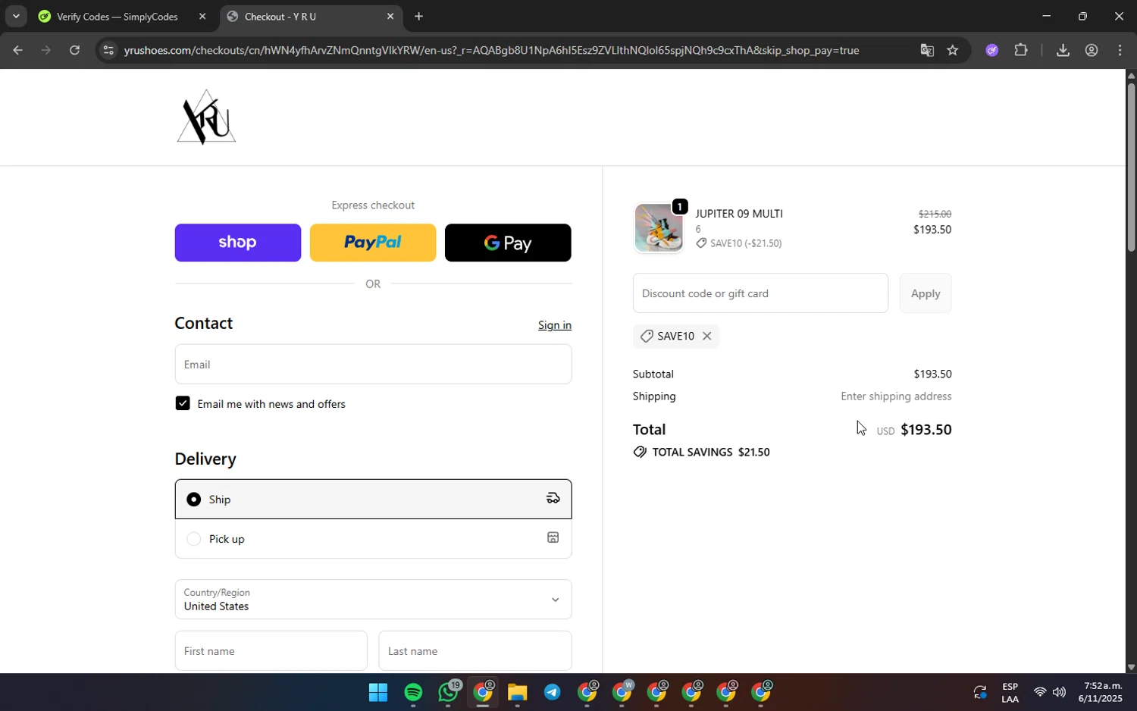The width and height of the screenshot is (1137, 711).
Task: Click the JUPITER 09 MULTI product thumbnail
Action: (x=658, y=227)
